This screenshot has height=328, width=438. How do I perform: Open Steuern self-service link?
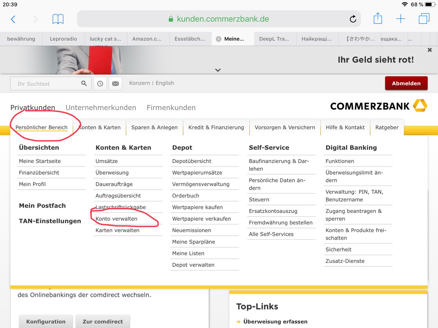click(259, 200)
